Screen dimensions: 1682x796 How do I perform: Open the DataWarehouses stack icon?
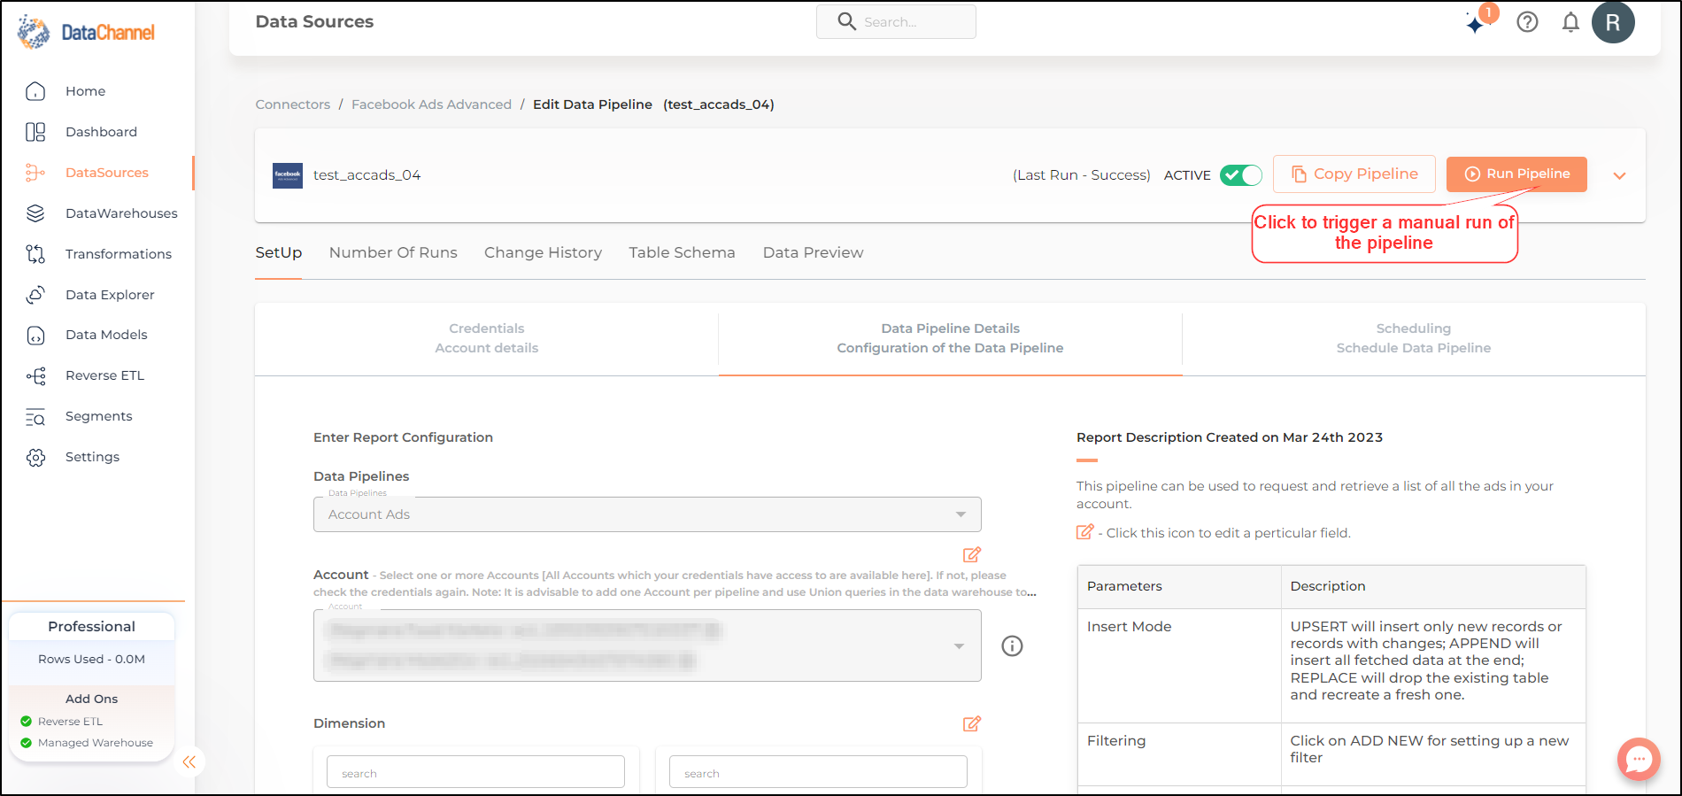click(x=35, y=213)
